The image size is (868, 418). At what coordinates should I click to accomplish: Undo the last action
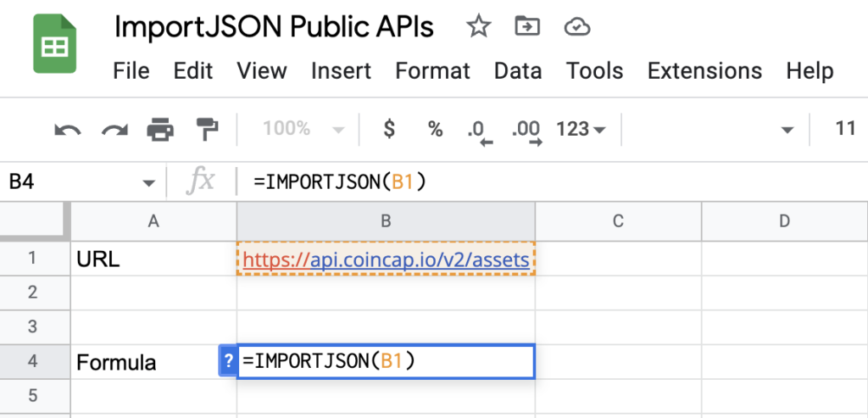pos(67,130)
